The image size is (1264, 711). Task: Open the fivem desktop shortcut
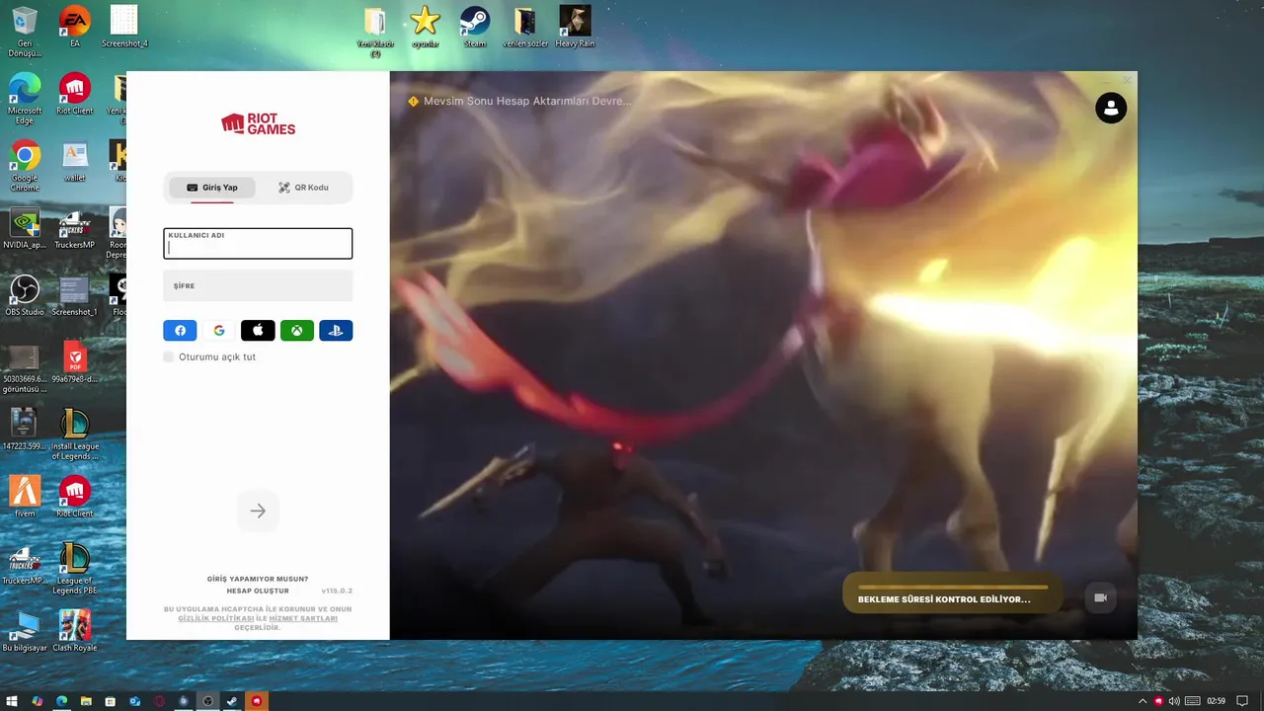pyautogui.click(x=25, y=497)
